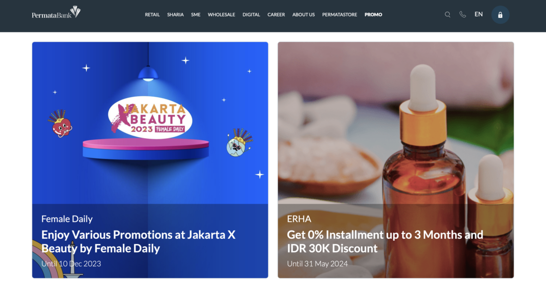Open the WHOLESALE menu
Screen dimensions: 546x283
(x=221, y=14)
